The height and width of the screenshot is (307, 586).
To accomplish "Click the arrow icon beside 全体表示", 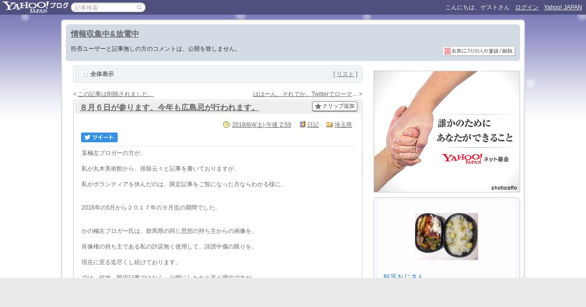I will click(84, 74).
